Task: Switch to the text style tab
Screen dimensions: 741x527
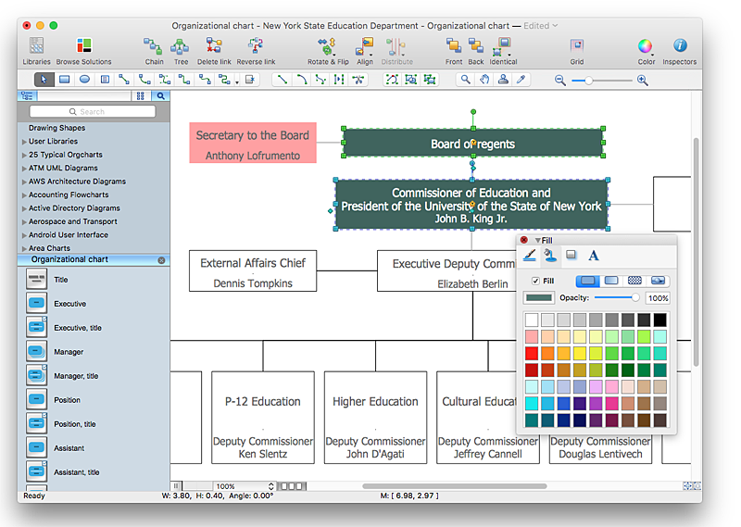Action: pyautogui.click(x=594, y=256)
